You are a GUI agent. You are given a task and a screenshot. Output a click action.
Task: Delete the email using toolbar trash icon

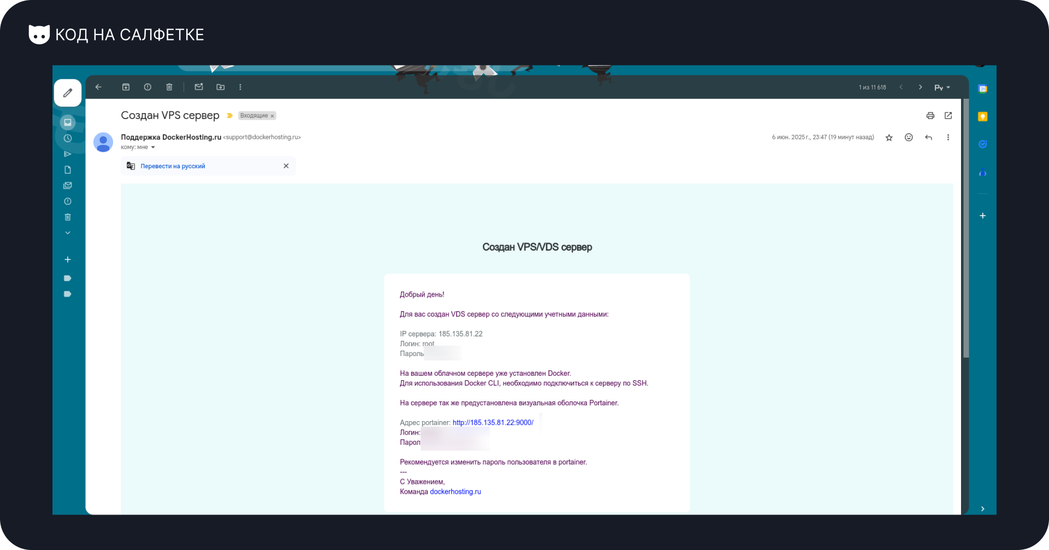tap(169, 87)
